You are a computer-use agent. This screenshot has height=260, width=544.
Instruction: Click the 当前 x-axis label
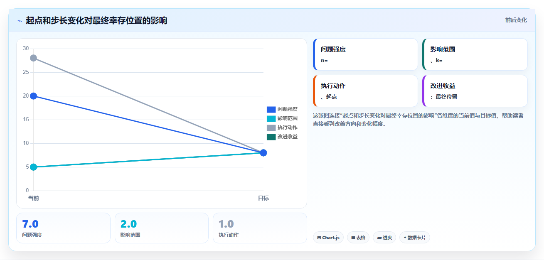34,198
